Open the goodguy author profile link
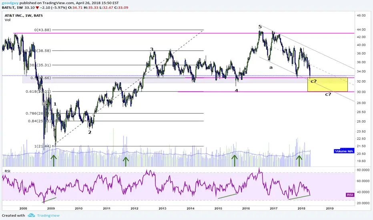The height and width of the screenshot is (220, 373). 10,3
